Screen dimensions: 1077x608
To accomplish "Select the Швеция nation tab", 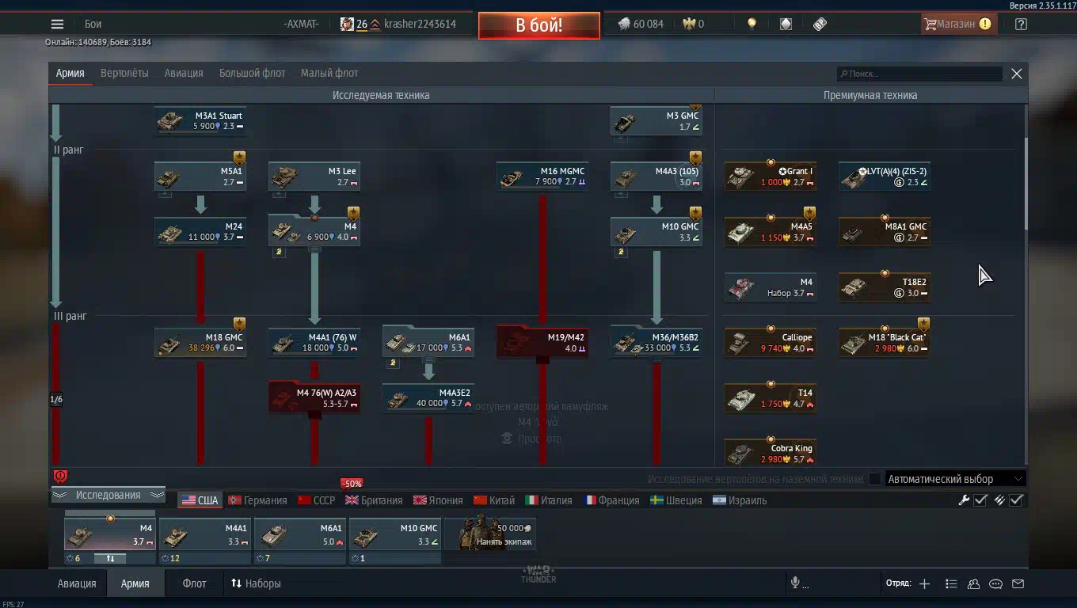I will tap(676, 500).
